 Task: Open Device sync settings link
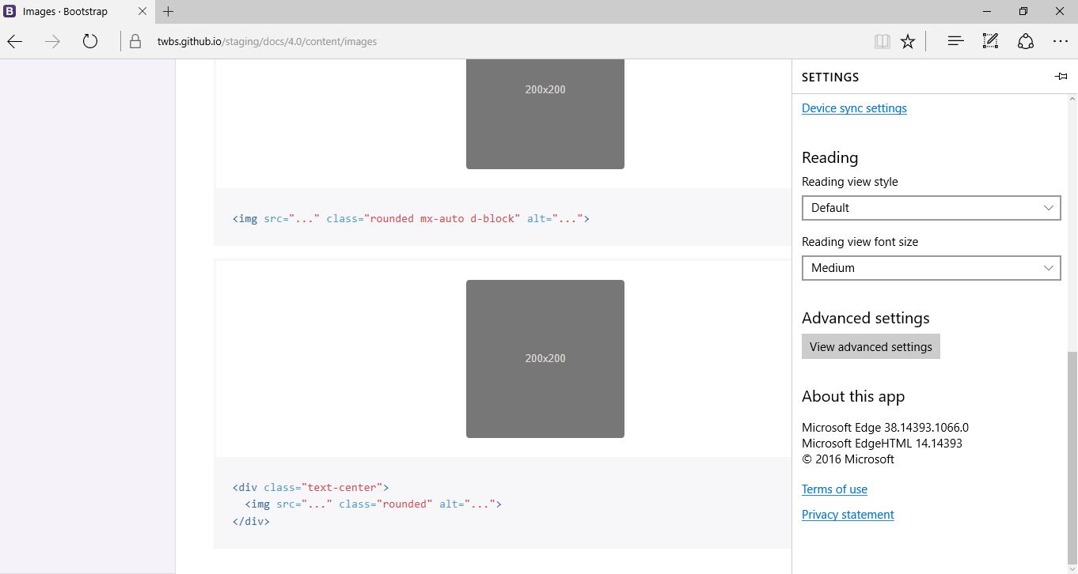(854, 108)
